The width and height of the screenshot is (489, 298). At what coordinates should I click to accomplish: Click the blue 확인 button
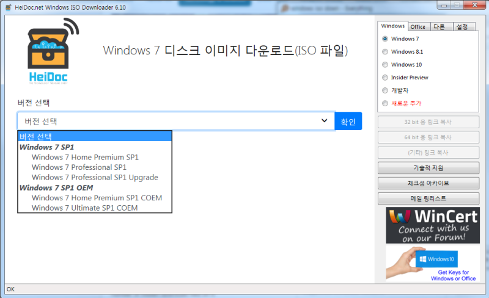click(348, 122)
